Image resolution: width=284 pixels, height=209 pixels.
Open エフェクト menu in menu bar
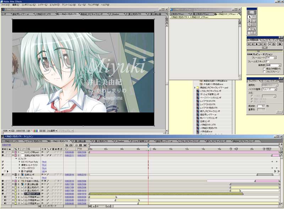coord(54,5)
